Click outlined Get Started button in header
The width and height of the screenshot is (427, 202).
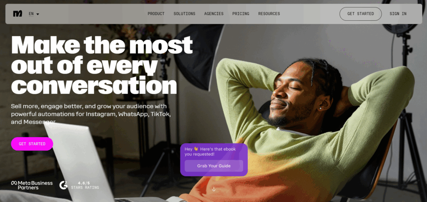click(361, 14)
